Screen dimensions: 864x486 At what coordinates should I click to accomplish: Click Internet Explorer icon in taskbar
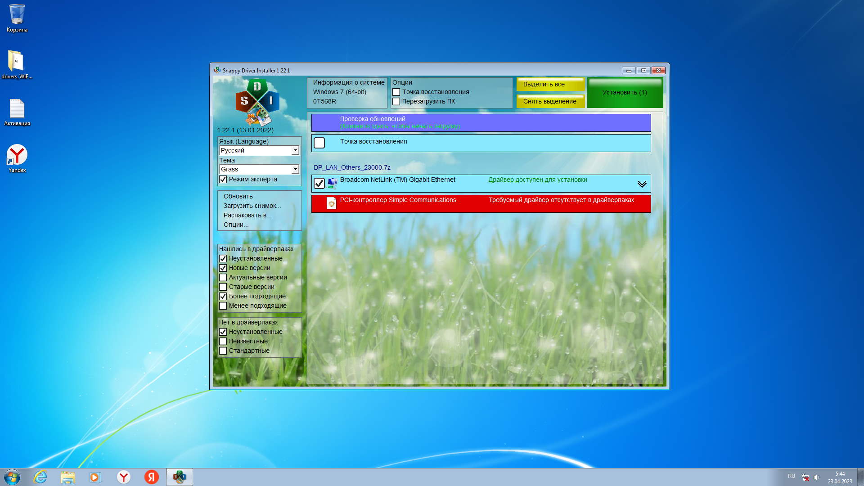[x=40, y=477]
